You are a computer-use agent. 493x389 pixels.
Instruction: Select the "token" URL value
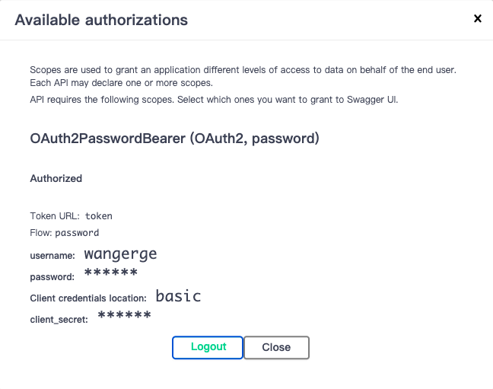pos(99,216)
